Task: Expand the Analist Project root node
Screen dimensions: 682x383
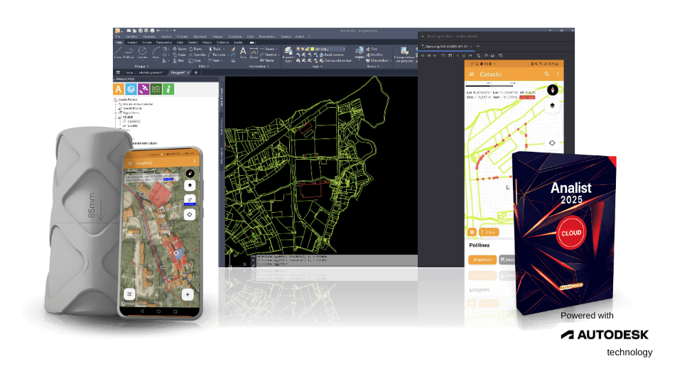Action: [115, 100]
